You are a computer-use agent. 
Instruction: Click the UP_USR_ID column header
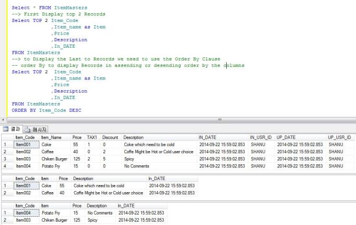coord(340,137)
